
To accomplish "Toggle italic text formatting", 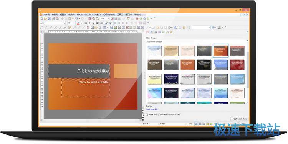I will tap(89, 23).
